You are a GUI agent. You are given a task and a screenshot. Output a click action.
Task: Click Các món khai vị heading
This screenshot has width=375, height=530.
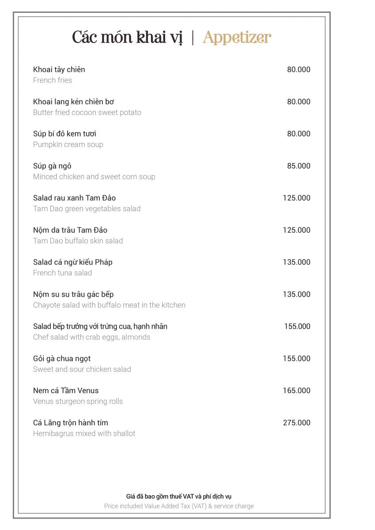[127, 38]
